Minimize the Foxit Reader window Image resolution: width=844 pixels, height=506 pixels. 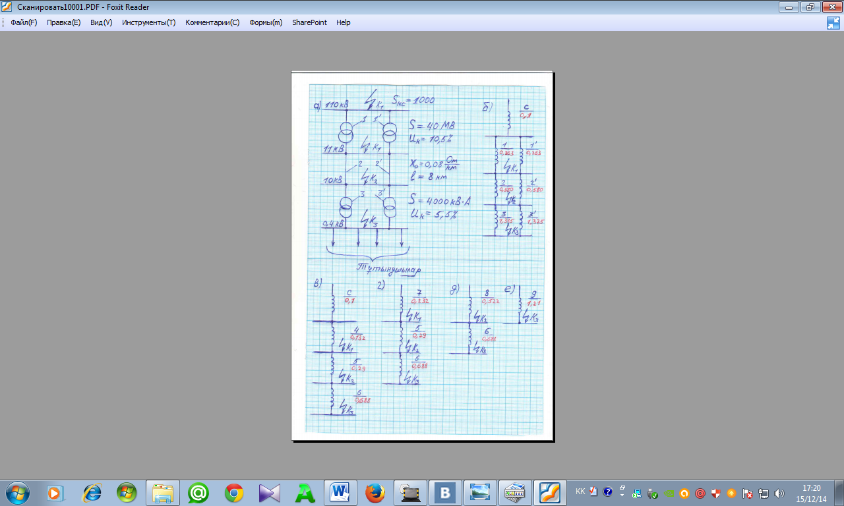(789, 7)
